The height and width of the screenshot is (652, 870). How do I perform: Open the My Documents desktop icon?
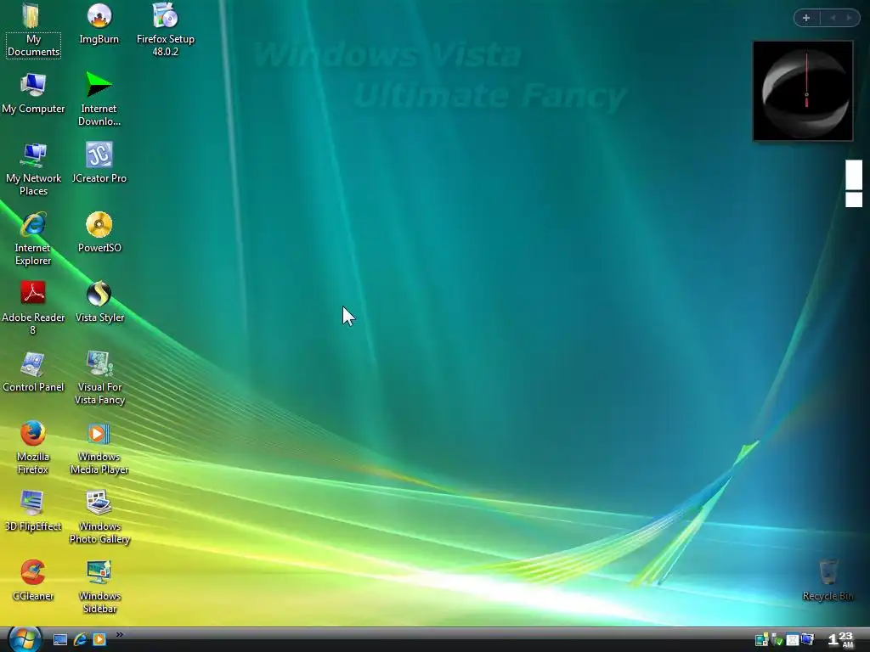[33, 30]
